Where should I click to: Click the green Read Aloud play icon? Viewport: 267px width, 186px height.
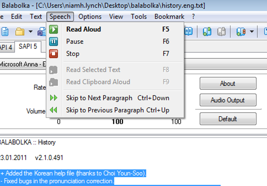[x=53, y=29]
